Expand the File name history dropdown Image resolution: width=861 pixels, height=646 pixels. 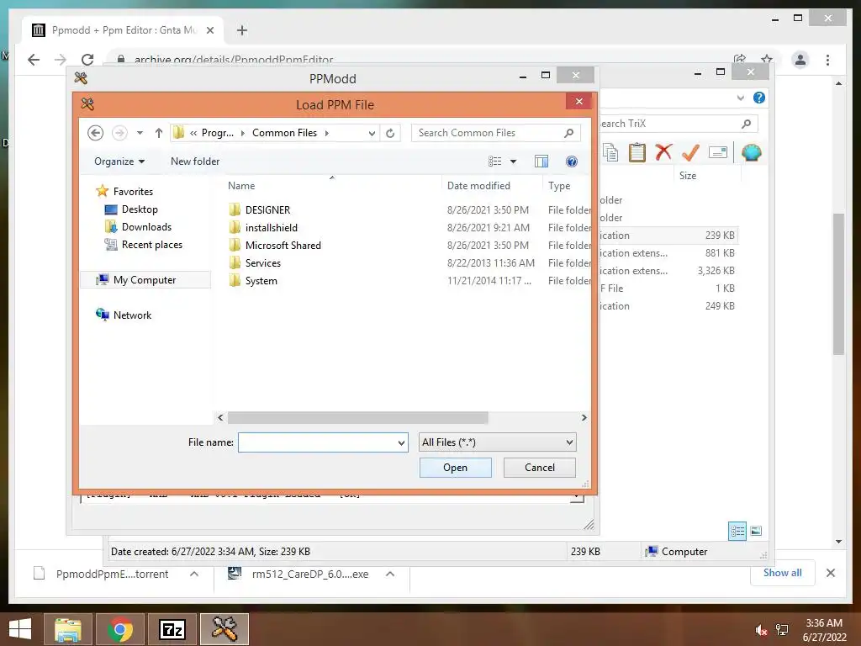[x=401, y=442]
